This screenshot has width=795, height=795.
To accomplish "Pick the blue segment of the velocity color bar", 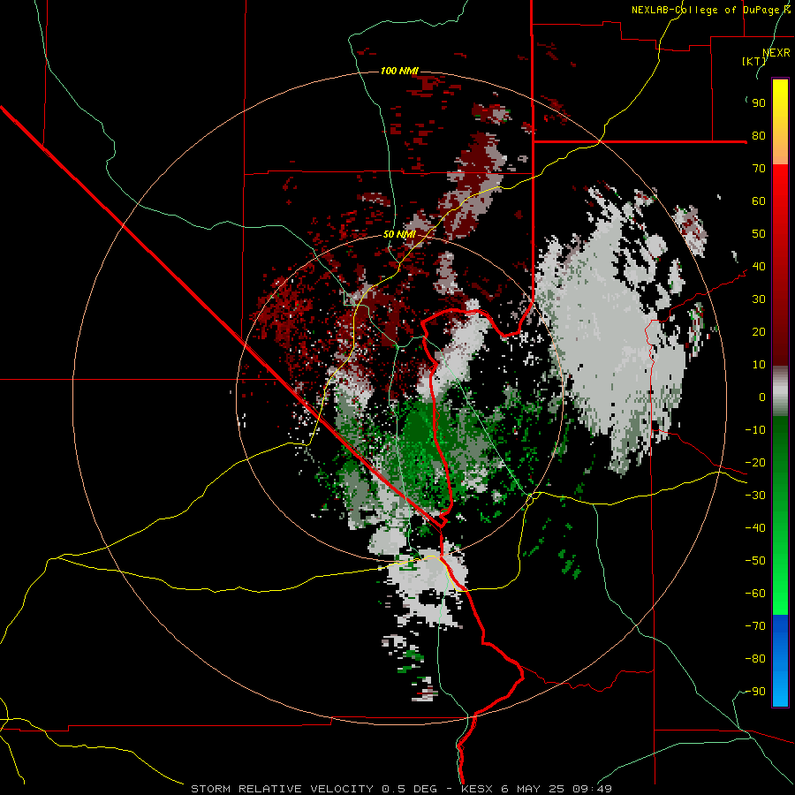I will pos(780,660).
